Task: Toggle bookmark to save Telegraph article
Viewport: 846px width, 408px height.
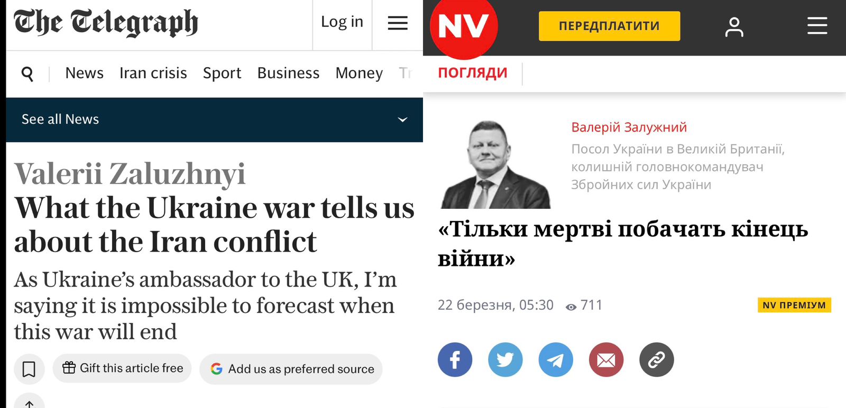Action: point(29,369)
